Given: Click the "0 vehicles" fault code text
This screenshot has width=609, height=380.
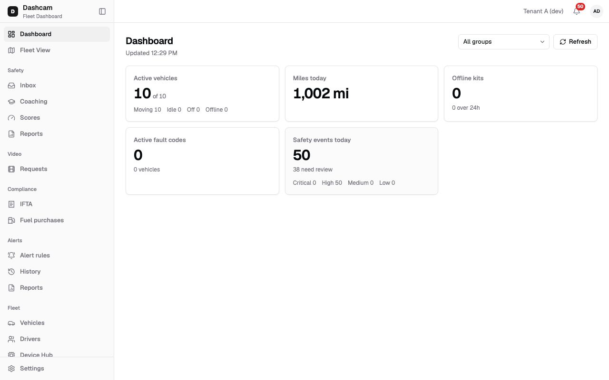Looking at the screenshot, I should pyautogui.click(x=147, y=170).
